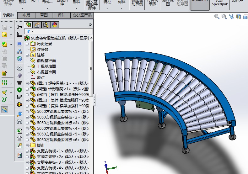Click the tree filter funnel icon

(x=28, y=31)
